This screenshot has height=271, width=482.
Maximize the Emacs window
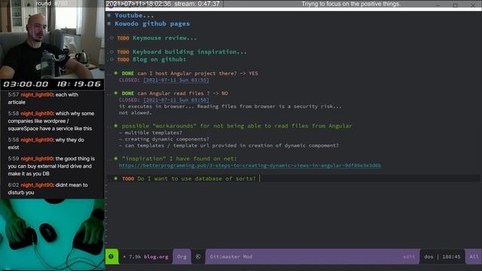[455, 5]
